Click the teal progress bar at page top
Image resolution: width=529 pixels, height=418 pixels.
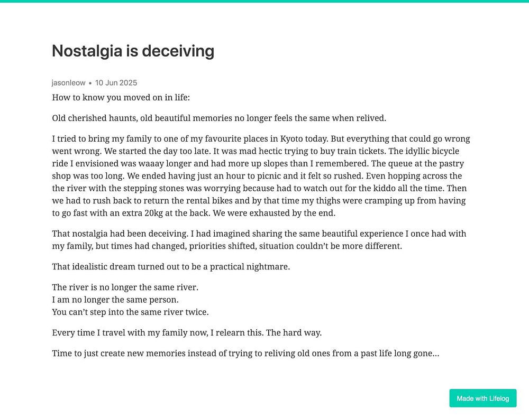tap(264, 1)
